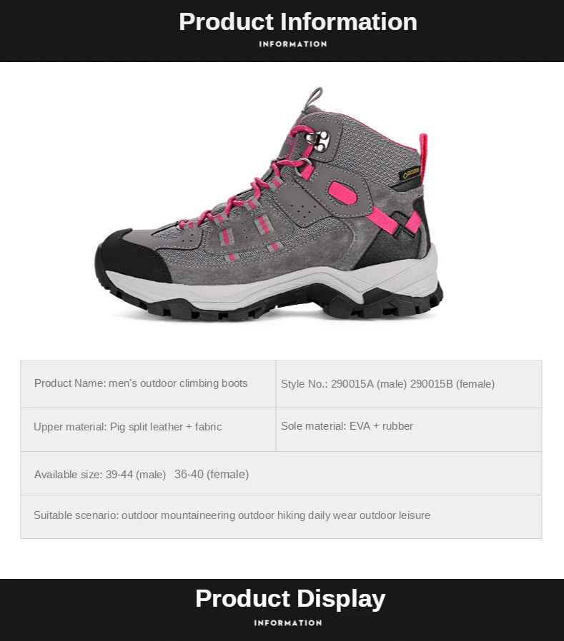The width and height of the screenshot is (564, 641).
Task: Click the small INFORMATION subtitle at top
Action: [x=293, y=44]
